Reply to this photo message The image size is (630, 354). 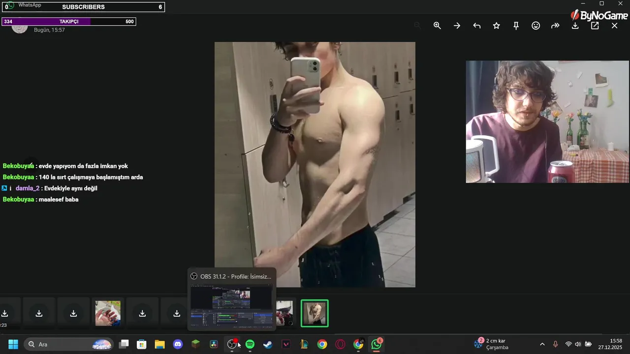coord(476,26)
